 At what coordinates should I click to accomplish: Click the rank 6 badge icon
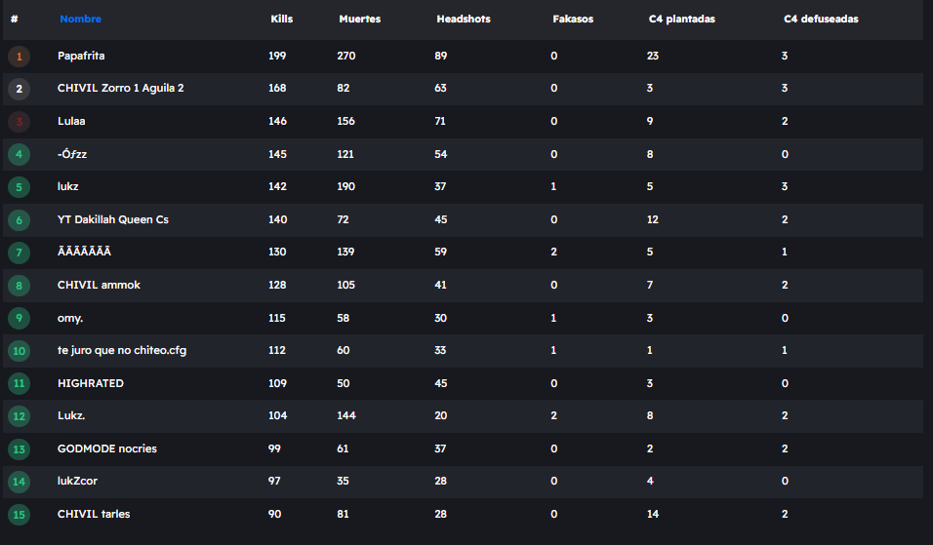tap(19, 220)
